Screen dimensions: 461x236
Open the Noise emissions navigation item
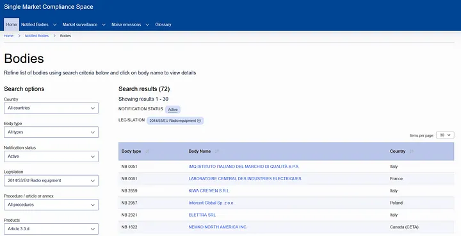pyautogui.click(x=126, y=25)
